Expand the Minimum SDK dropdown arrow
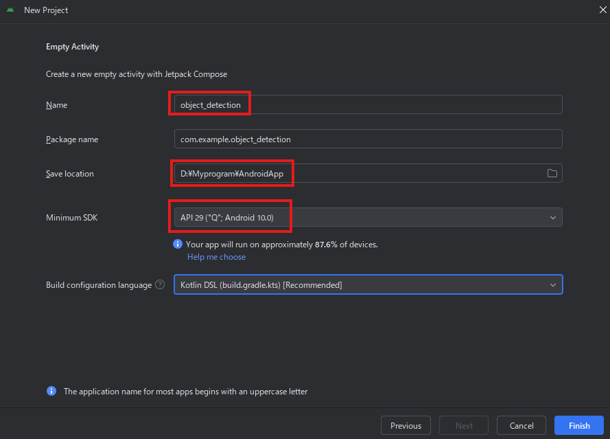Image resolution: width=610 pixels, height=439 pixels. pyautogui.click(x=553, y=217)
